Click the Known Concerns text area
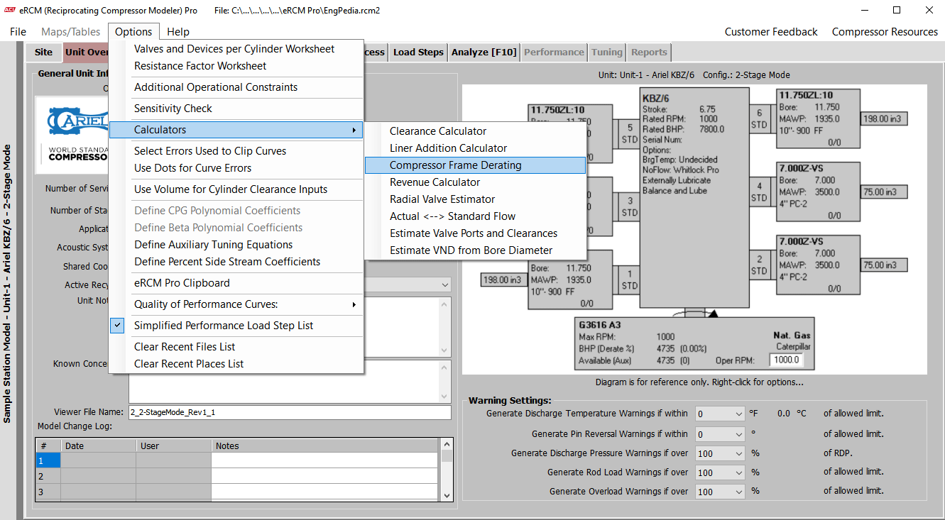 (290, 381)
